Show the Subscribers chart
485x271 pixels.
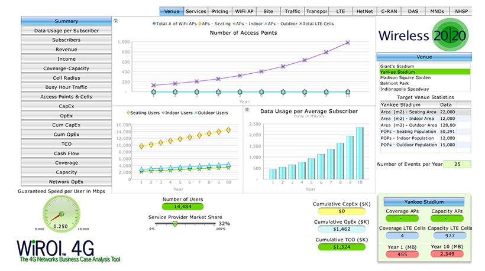click(x=66, y=40)
